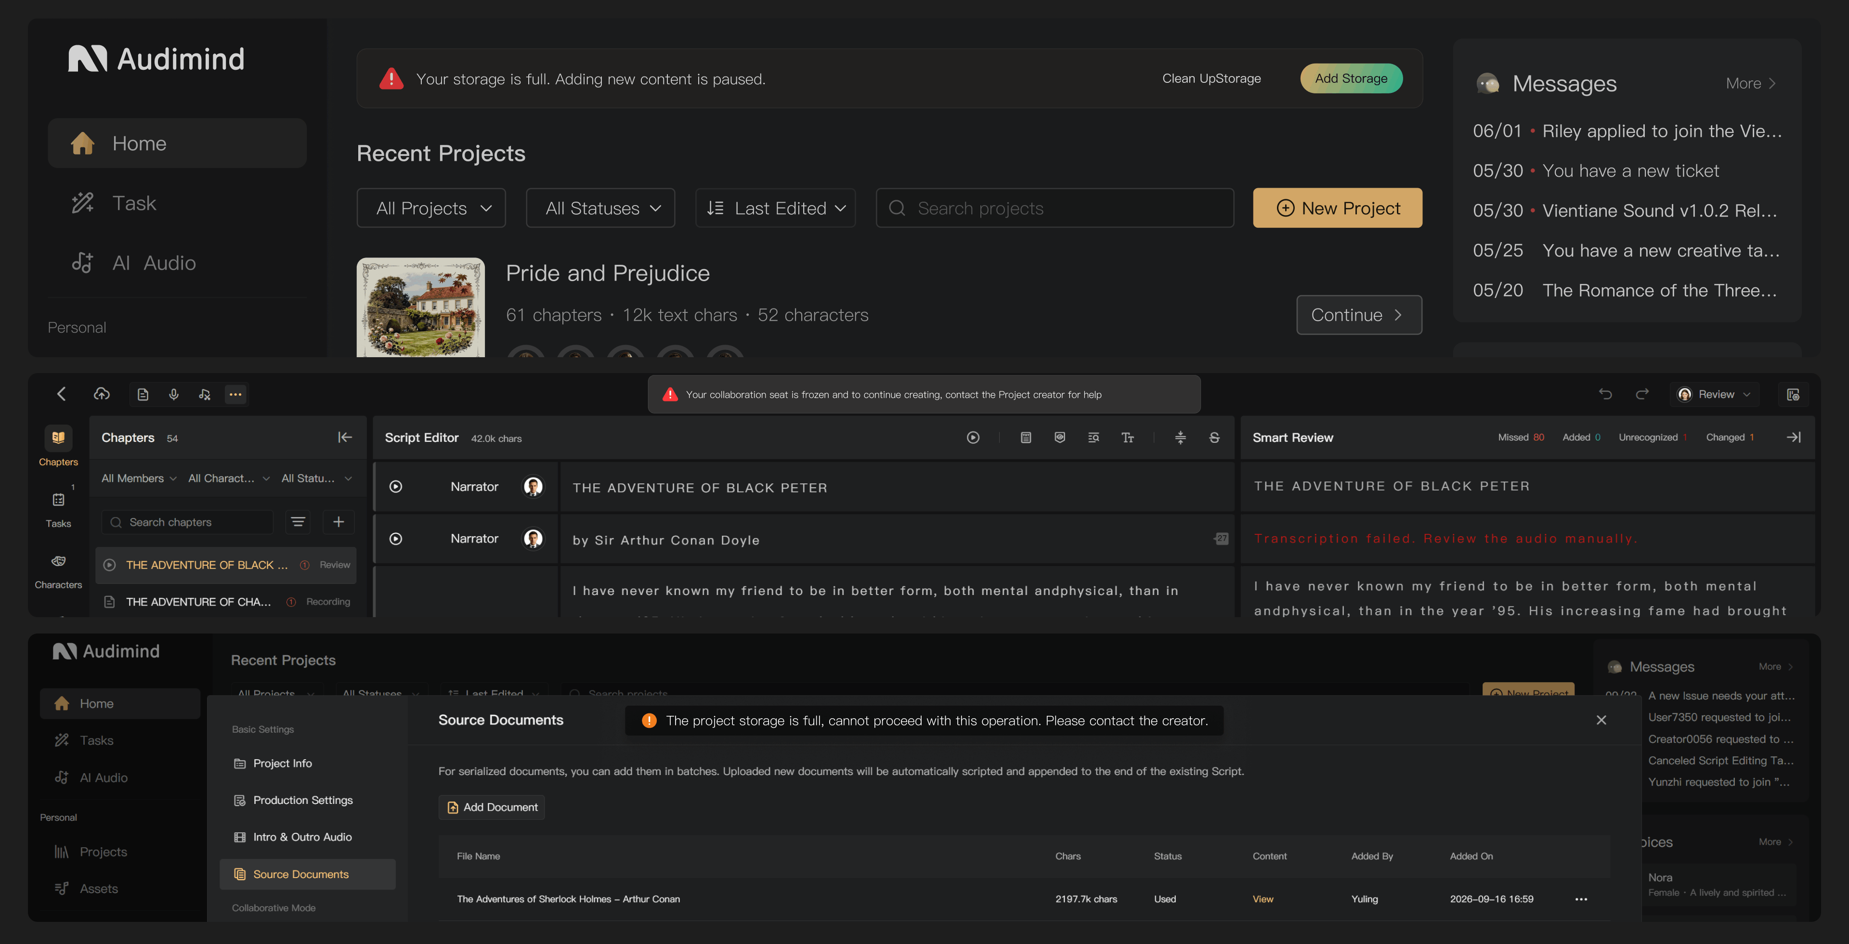Open the three-dots more options toolbar button
The image size is (1849, 944).
pyautogui.click(x=235, y=395)
